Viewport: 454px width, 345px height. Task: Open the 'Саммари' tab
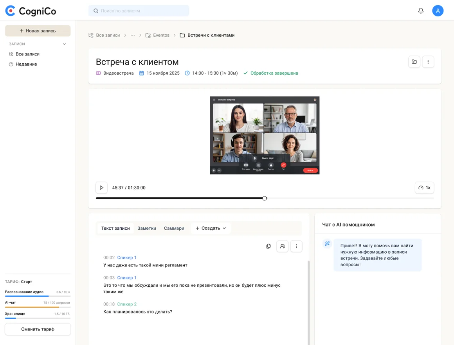174,228
